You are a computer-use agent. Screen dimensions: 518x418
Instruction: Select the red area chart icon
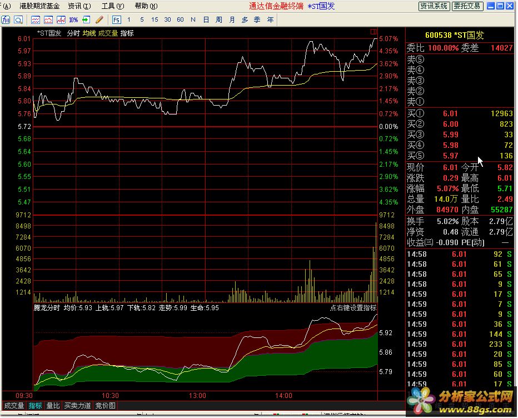(x=48, y=20)
